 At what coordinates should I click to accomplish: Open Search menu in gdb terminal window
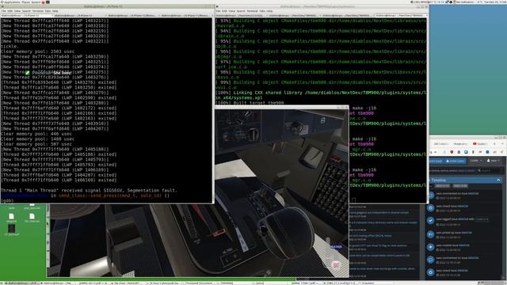(x=26, y=11)
